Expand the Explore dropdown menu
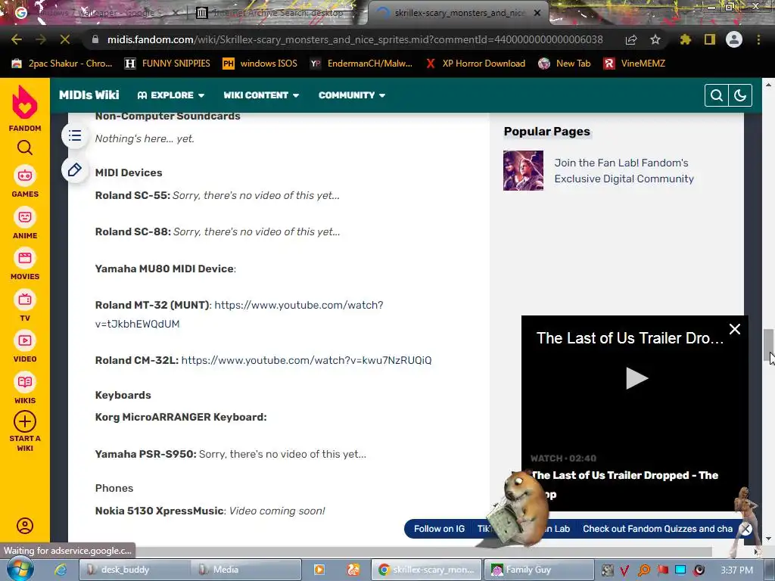 [170, 95]
